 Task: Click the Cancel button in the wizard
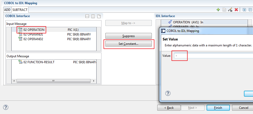pos(243,108)
